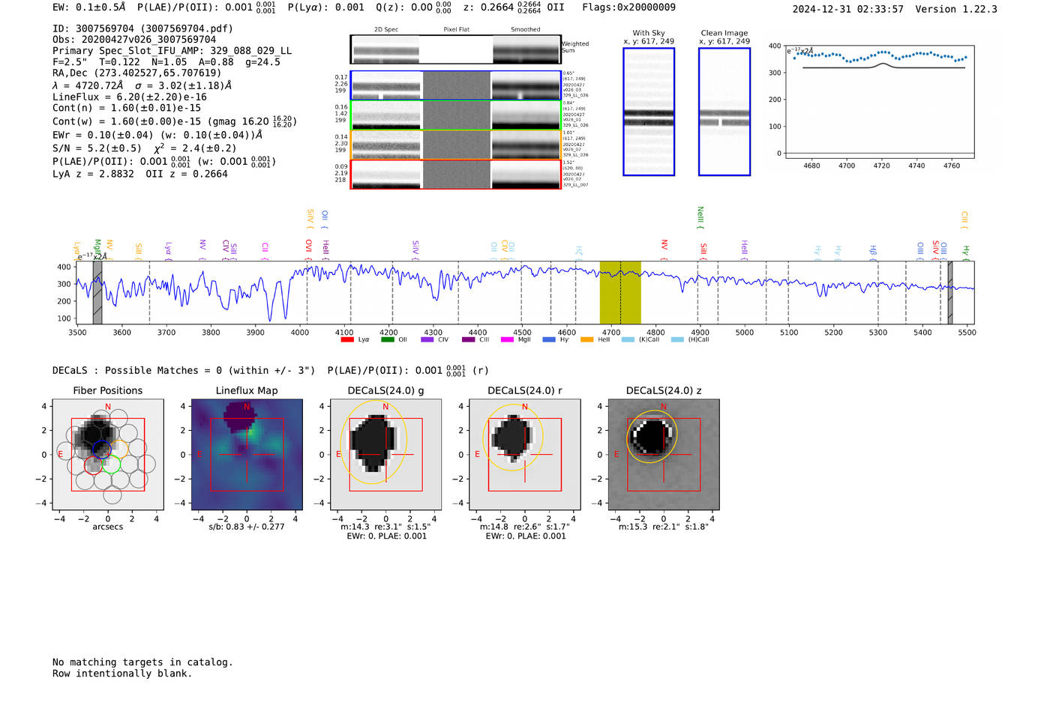Click the DECaLS z-band image
Image resolution: width=1050 pixels, height=714 pixels.
pos(664,454)
